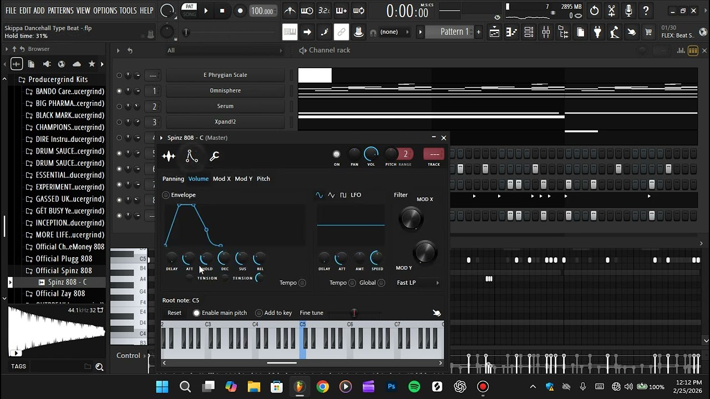Viewport: 710px width, 399px height.
Task: Click the browser search magnifier icon
Action: 99,366
